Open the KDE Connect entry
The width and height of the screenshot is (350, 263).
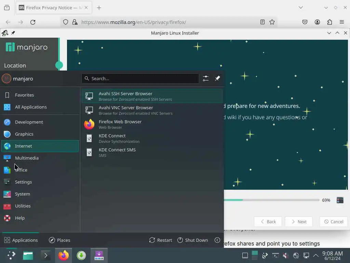[152, 138]
